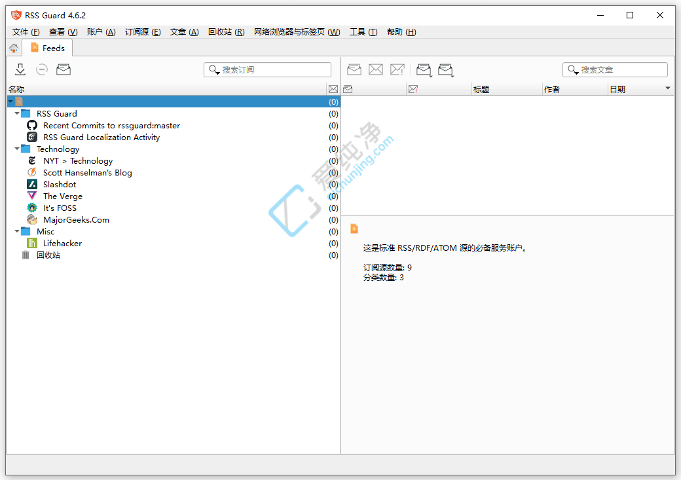
Task: Open the first article-filter envelope dropdown in toolbar
Action: pyautogui.click(x=424, y=70)
